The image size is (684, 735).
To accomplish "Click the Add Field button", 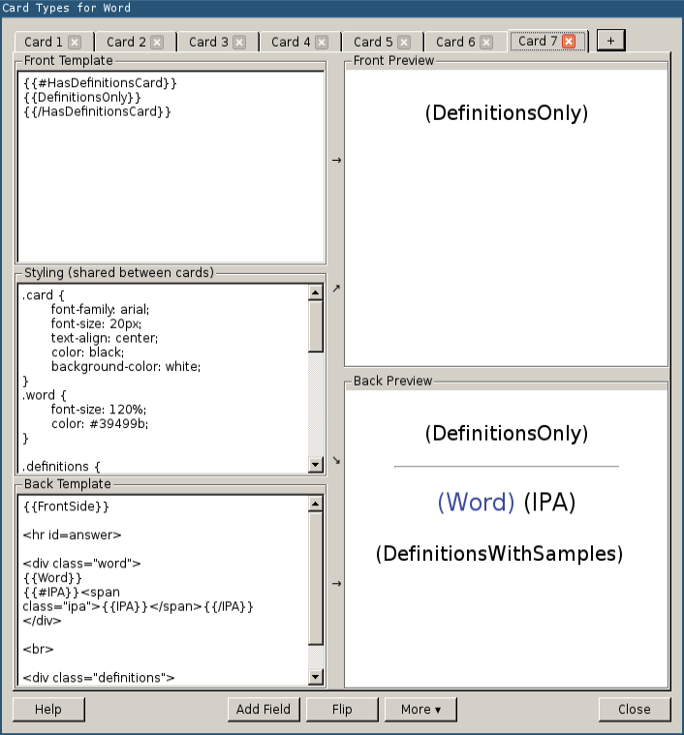I will point(264,710).
